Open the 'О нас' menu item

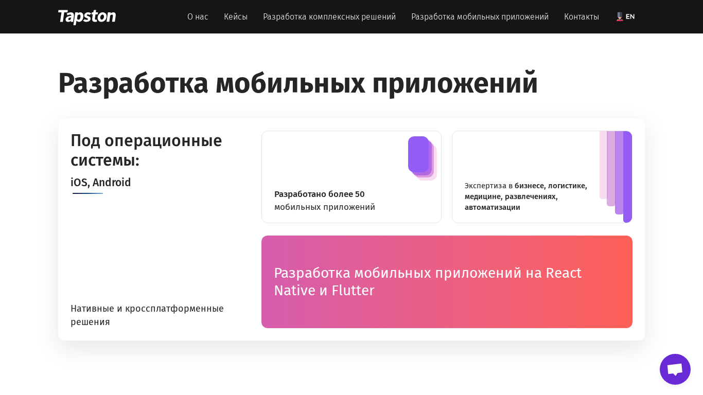[x=198, y=17]
